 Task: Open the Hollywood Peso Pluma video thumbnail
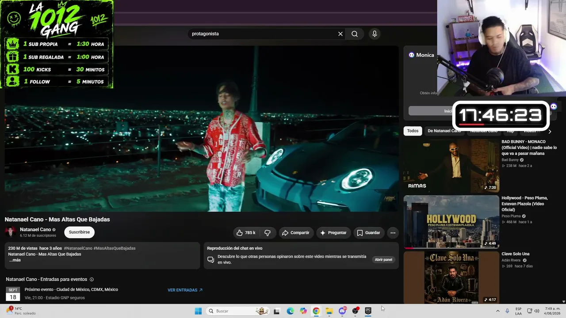point(451,222)
